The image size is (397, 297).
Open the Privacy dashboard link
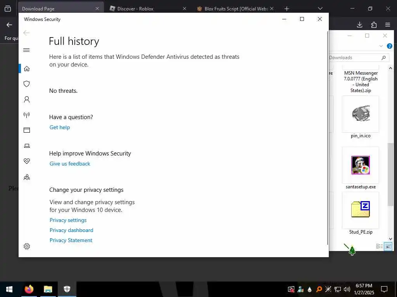(71, 230)
